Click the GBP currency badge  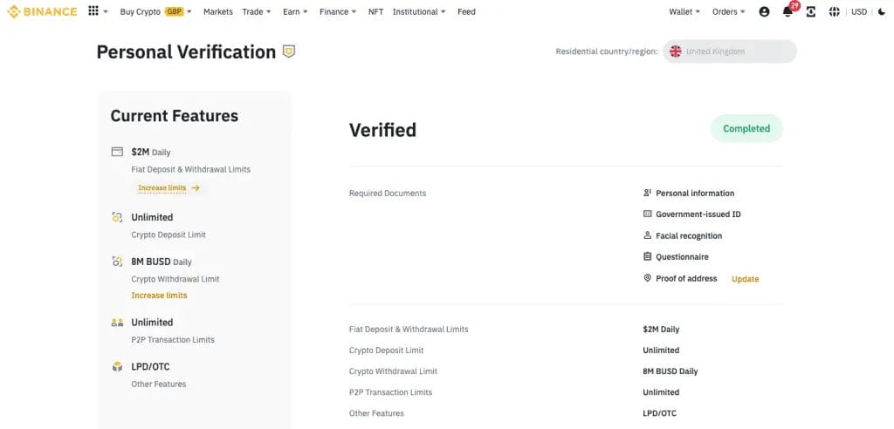[174, 11]
